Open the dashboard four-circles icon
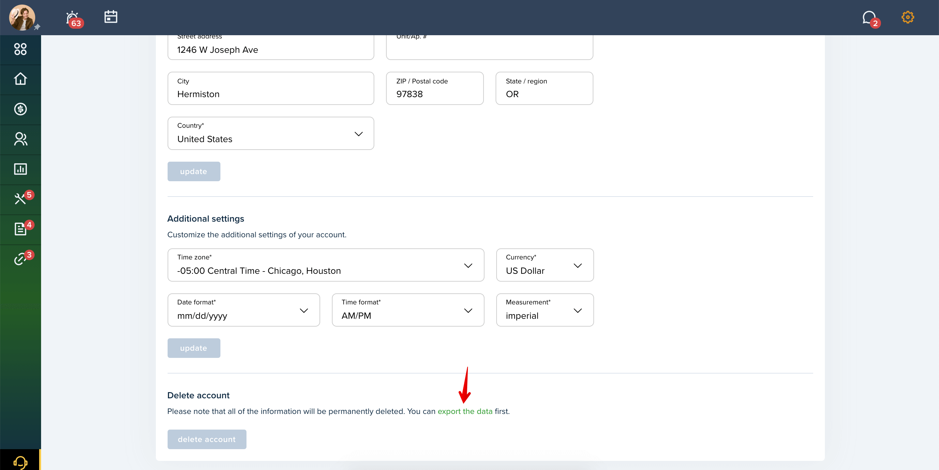This screenshot has height=470, width=939. pyautogui.click(x=21, y=49)
